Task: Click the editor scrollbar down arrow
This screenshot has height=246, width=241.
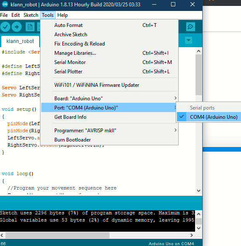Action: [198, 191]
